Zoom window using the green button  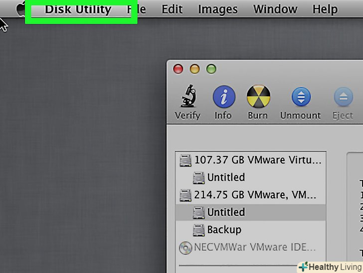pos(211,69)
